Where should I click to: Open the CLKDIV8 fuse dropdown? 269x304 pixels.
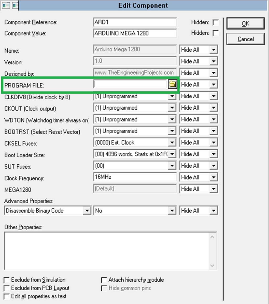pos(172,96)
